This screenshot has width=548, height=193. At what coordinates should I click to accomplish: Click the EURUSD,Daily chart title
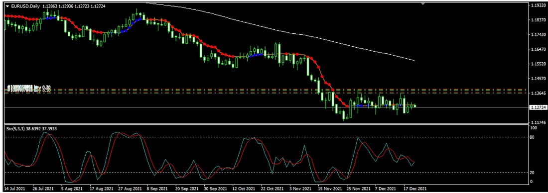25,6
